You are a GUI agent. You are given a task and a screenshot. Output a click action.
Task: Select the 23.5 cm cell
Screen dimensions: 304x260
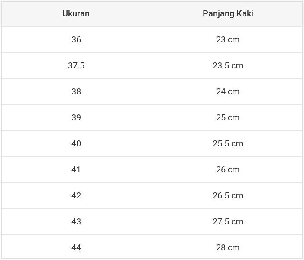click(x=228, y=65)
